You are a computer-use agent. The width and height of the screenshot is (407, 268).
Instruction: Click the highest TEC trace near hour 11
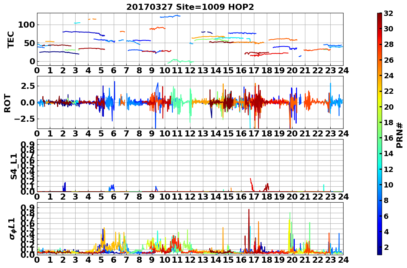tap(170, 16)
